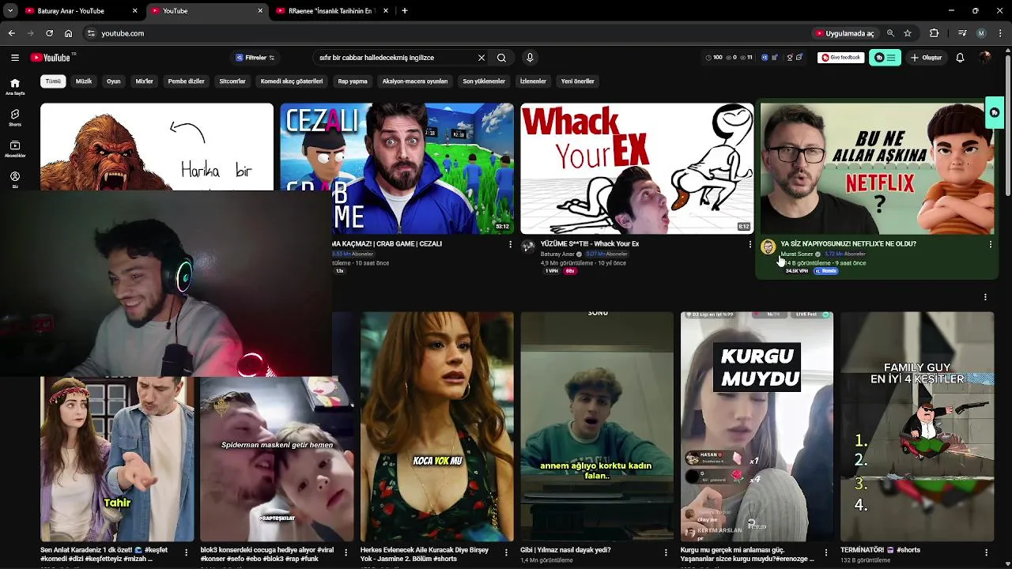Switch to the Baturay Anar - YouTube tab
The height and width of the screenshot is (569, 1012).
[x=82, y=11]
